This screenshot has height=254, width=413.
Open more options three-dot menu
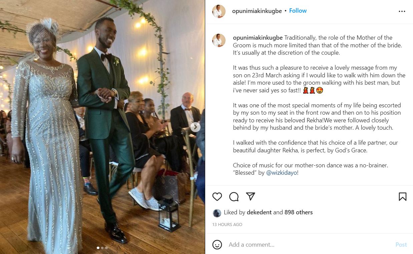(402, 11)
